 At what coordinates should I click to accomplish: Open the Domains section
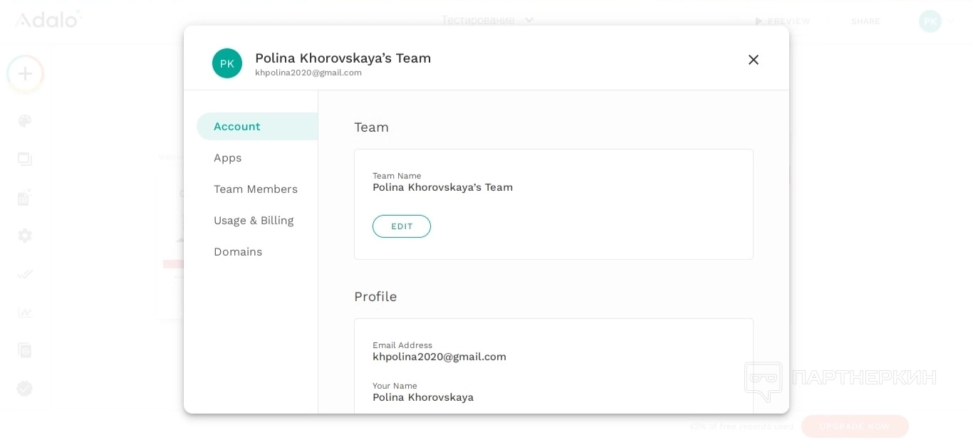click(x=238, y=252)
